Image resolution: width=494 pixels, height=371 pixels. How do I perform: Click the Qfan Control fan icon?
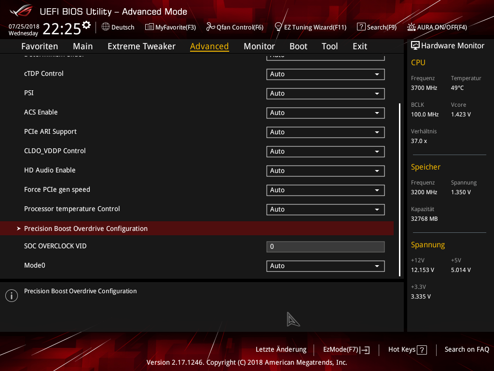tap(210, 27)
